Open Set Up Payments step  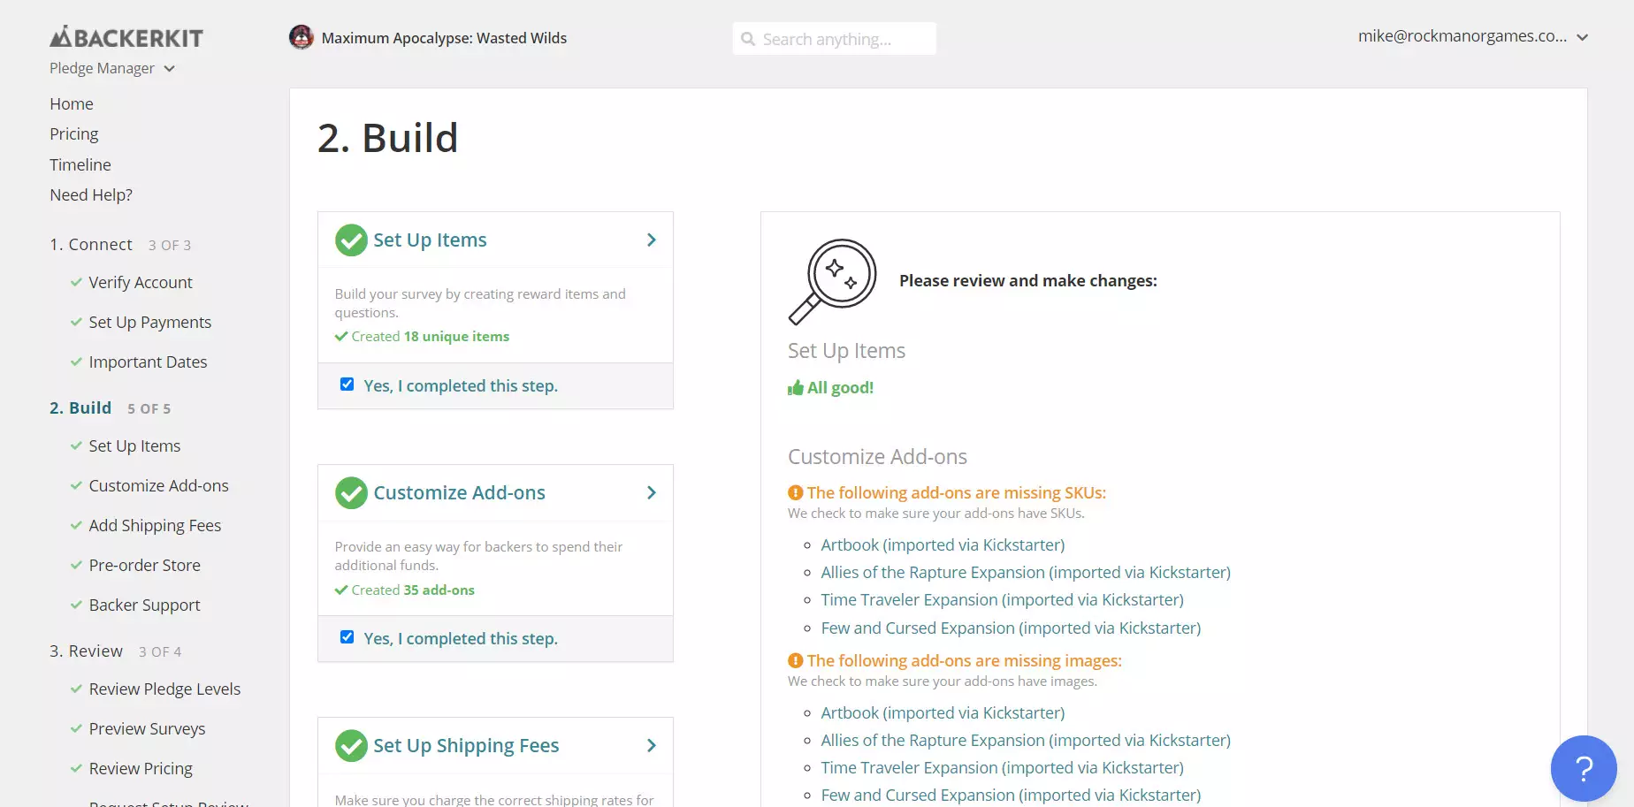click(150, 322)
